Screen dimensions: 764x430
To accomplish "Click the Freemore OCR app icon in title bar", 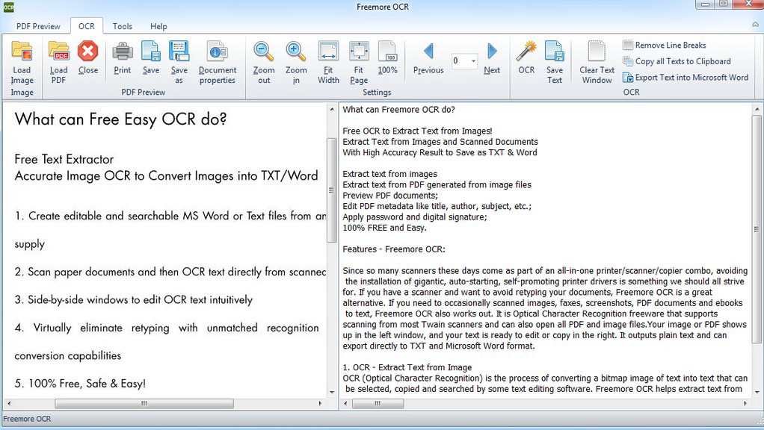I will pyautogui.click(x=9, y=7).
